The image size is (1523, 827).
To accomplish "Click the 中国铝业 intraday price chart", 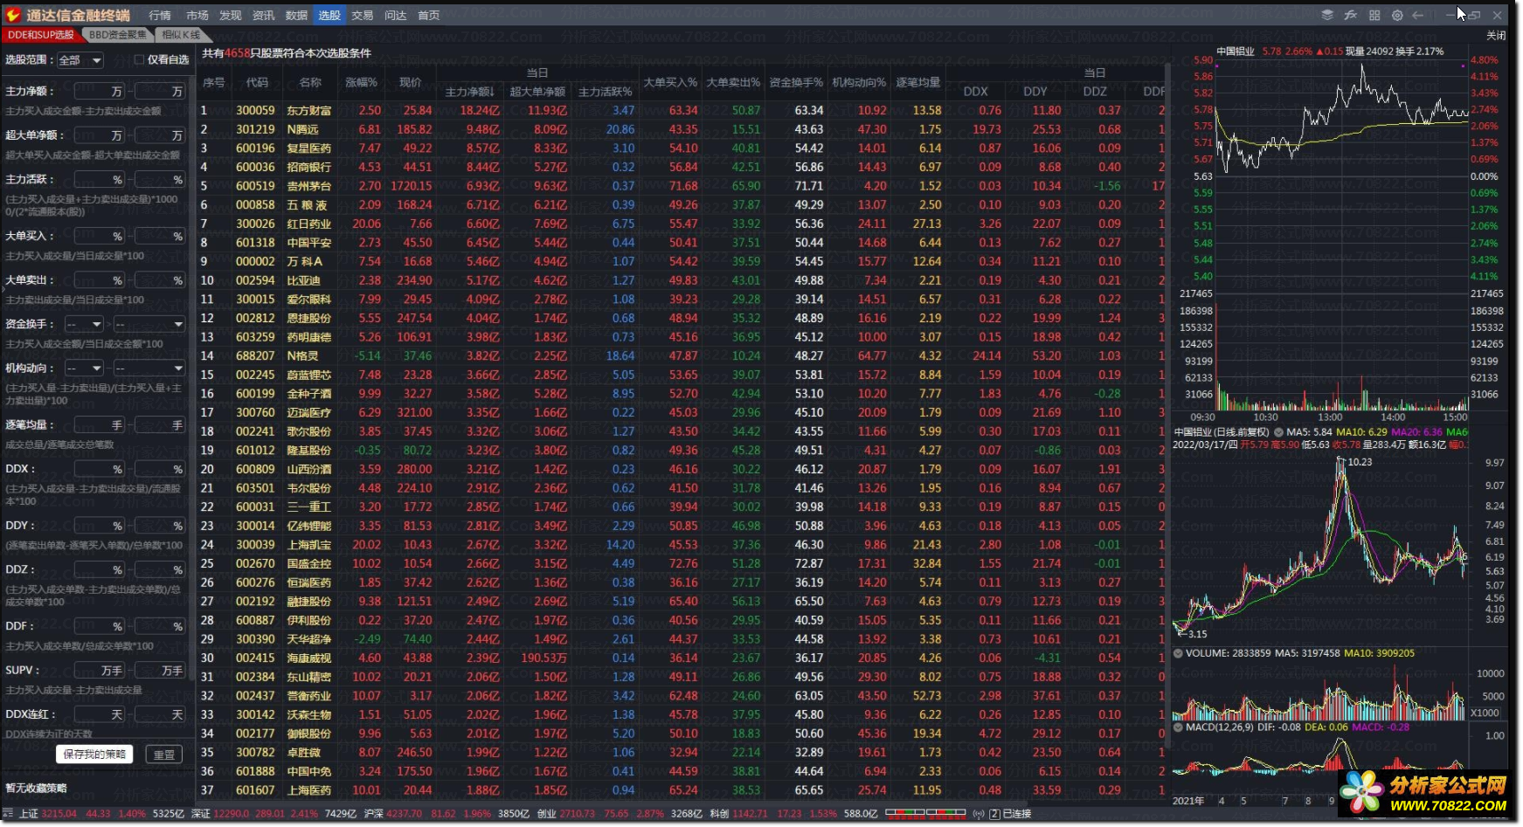I will click(x=1341, y=168).
